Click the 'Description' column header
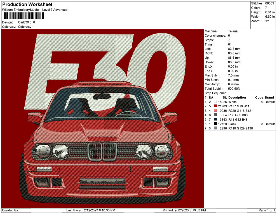Screen dimensions: 277x213 pyautogui.click(x=237, y=98)
